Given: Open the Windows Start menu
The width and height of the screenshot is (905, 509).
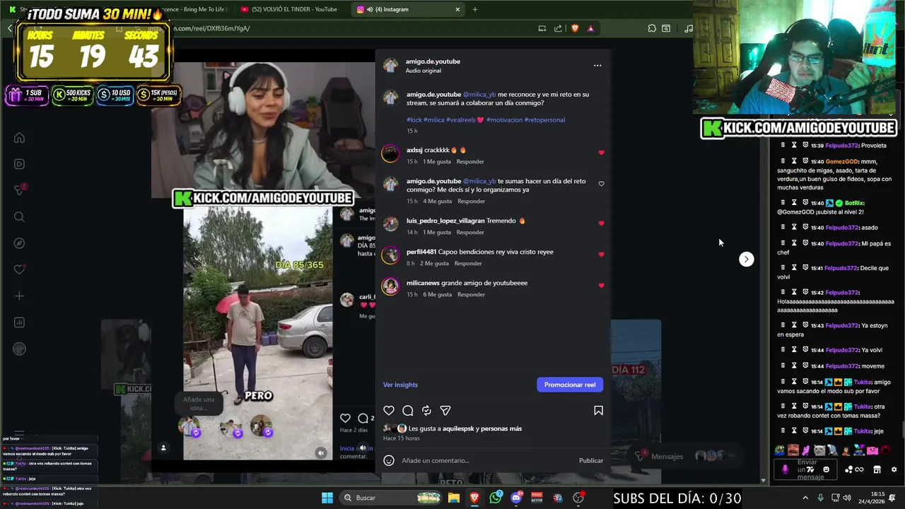Looking at the screenshot, I should 327,498.
